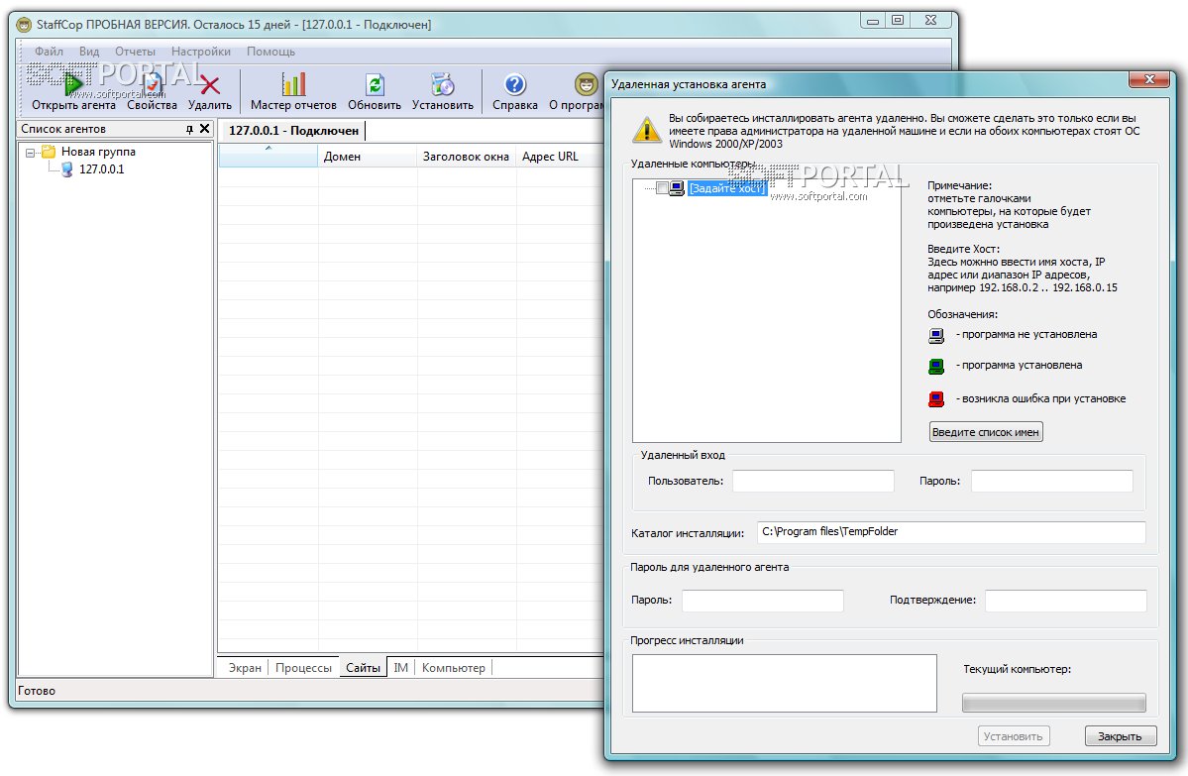Viewport: 1188px width, 776px height.
Task: Sort by the Домен column header
Action: [368, 157]
